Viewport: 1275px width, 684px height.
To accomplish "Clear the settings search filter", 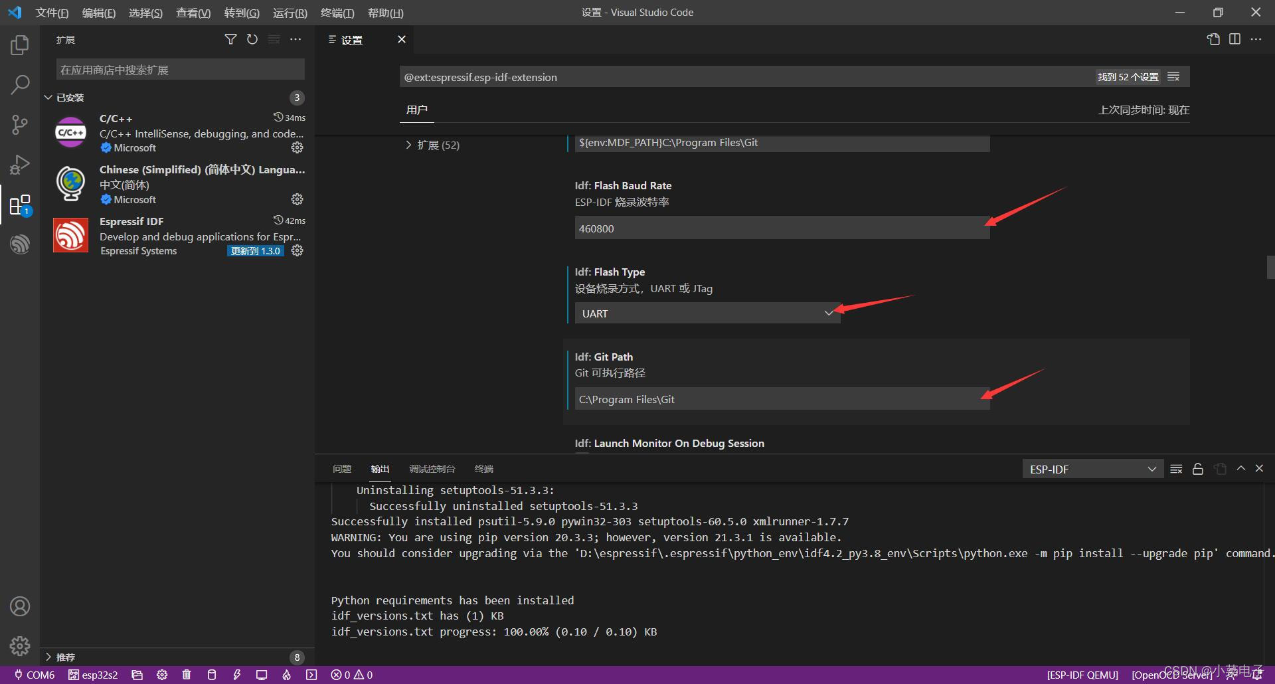I will (x=1174, y=77).
